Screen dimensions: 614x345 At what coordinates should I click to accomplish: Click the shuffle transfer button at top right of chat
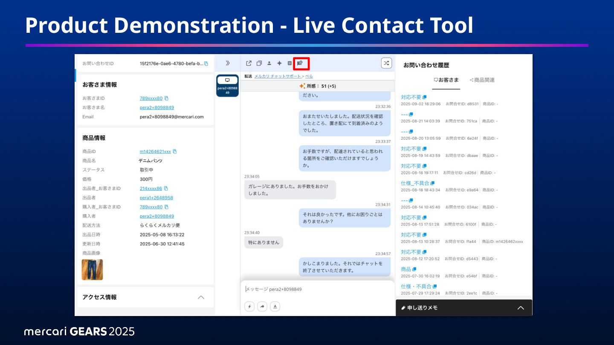[386, 63]
